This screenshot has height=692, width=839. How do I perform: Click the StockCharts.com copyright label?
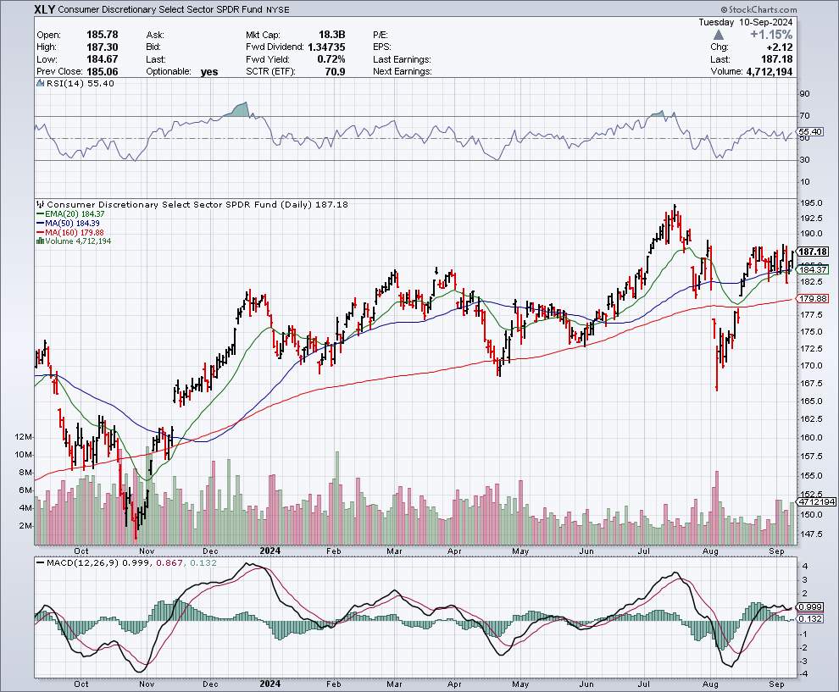point(758,9)
